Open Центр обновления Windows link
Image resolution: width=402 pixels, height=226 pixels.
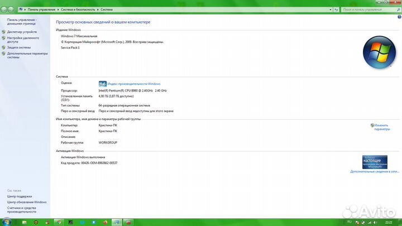27,202
